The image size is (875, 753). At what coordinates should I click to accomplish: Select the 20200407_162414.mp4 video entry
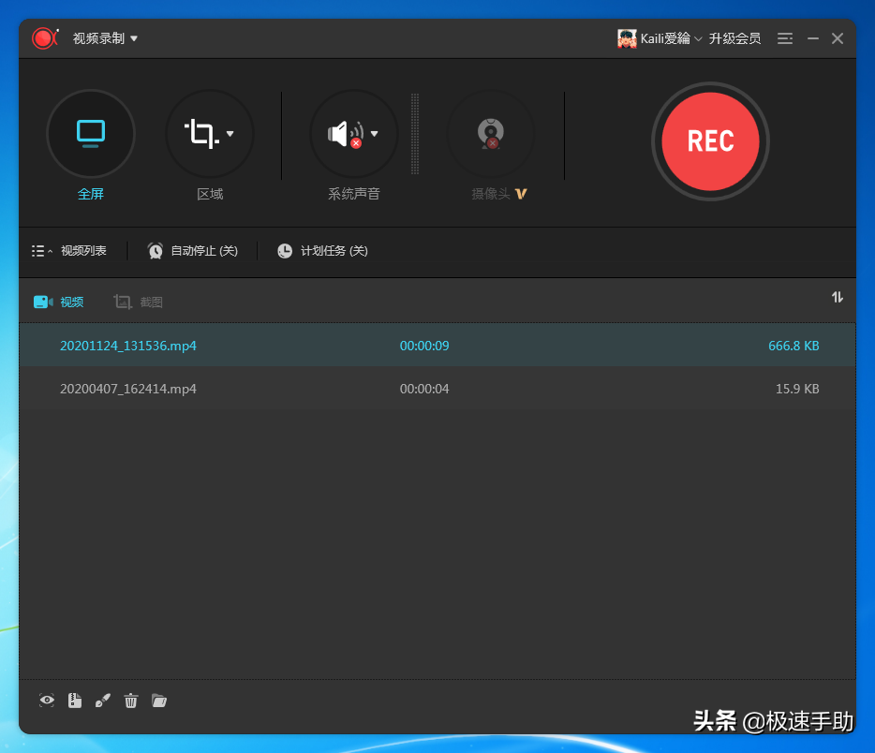tap(127, 388)
